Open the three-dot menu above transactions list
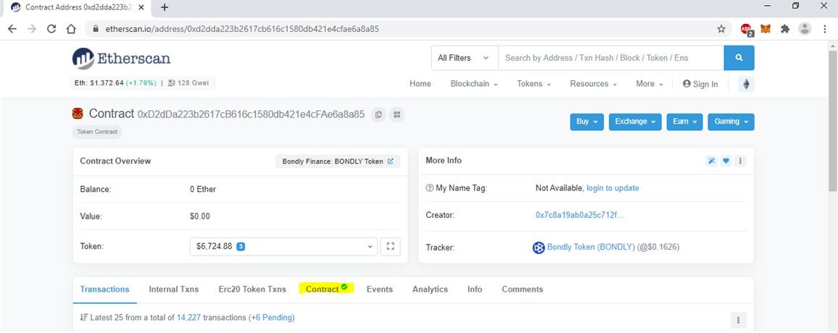This screenshot has width=838, height=333. point(738,320)
